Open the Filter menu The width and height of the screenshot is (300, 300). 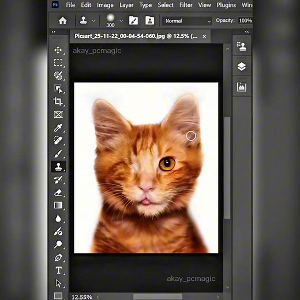186,5
